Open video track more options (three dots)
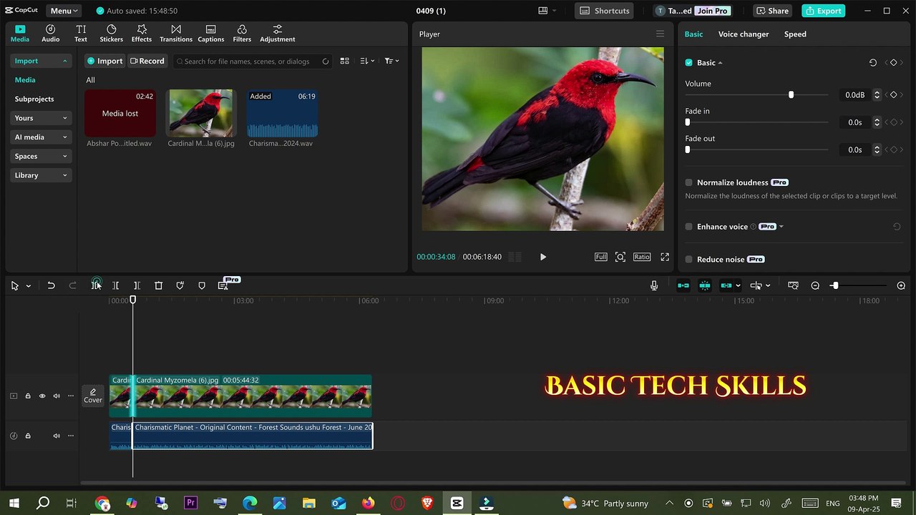The width and height of the screenshot is (916, 515). pyautogui.click(x=70, y=396)
